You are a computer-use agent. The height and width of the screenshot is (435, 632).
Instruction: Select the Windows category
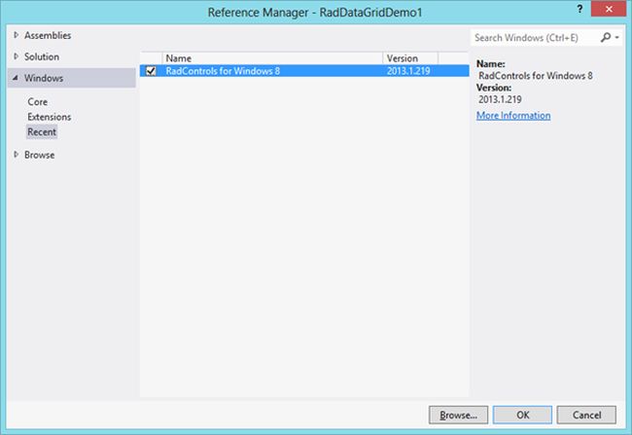pyautogui.click(x=44, y=78)
